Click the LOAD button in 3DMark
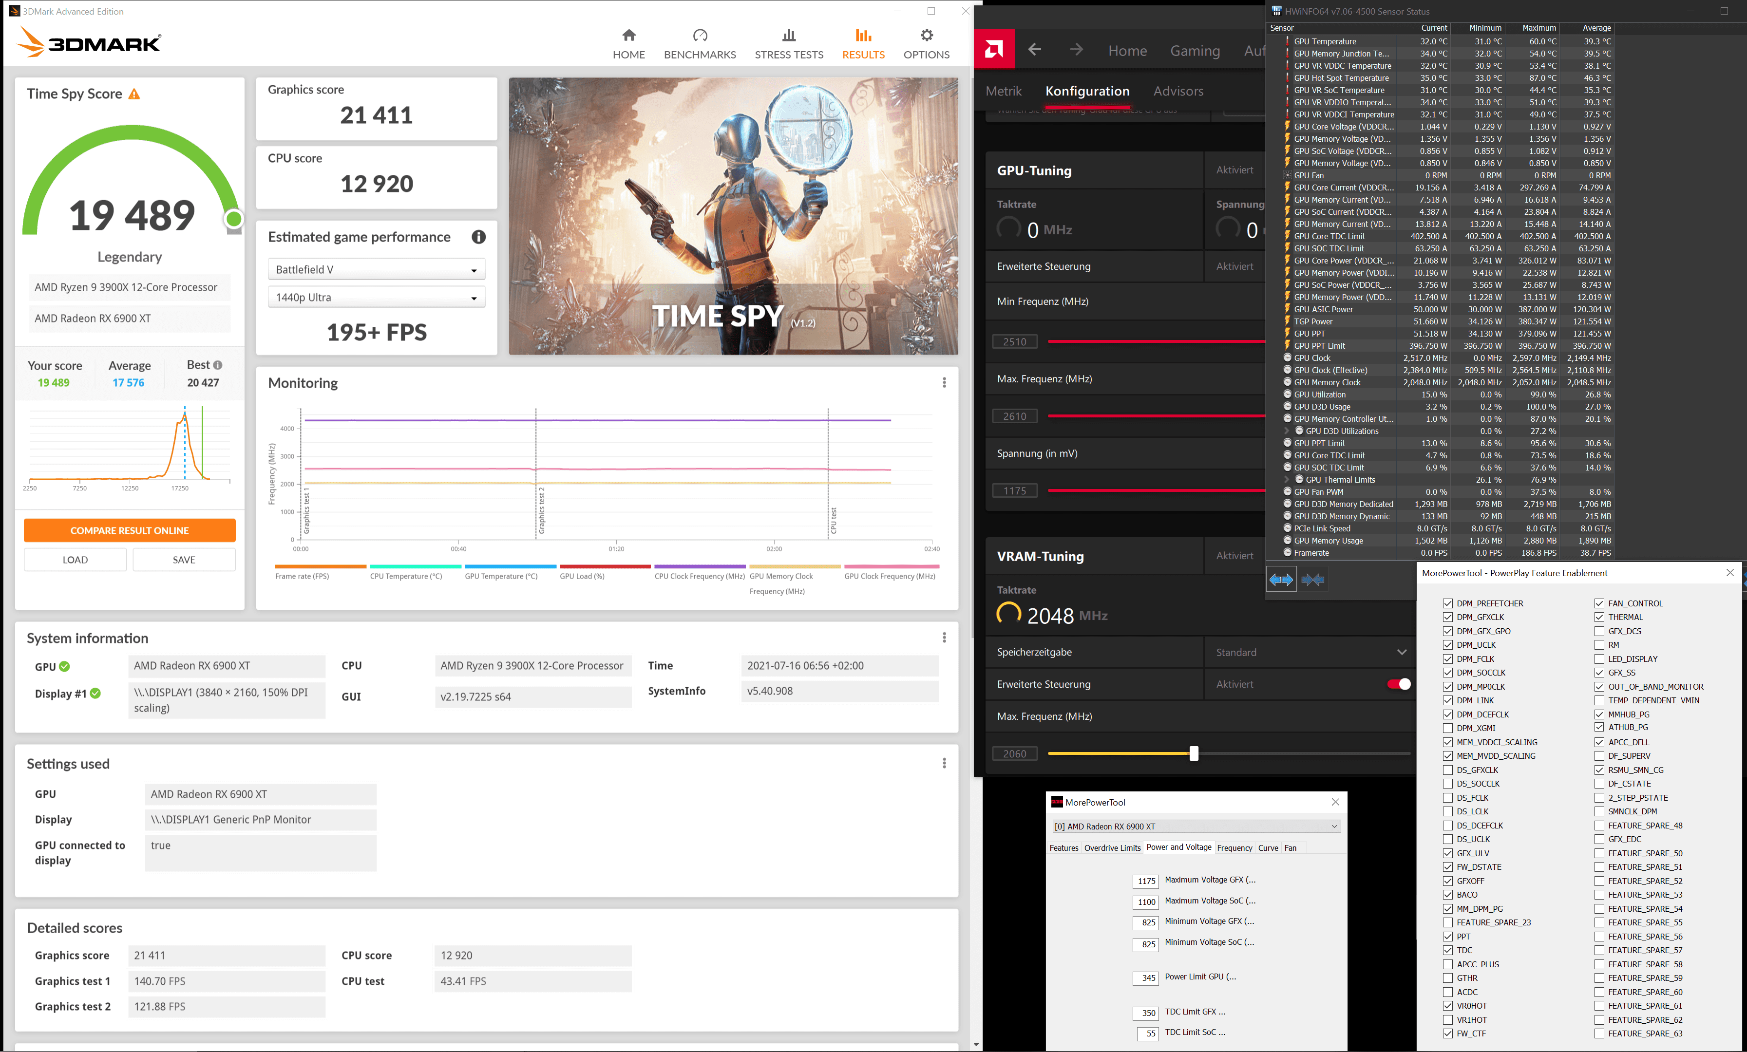 click(x=75, y=559)
